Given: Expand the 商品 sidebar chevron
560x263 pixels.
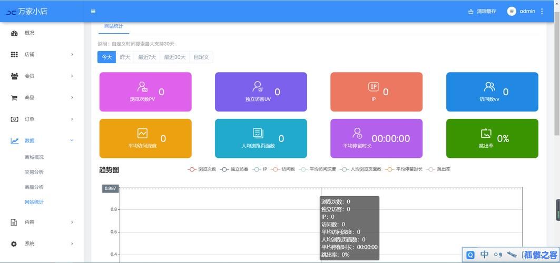Looking at the screenshot, I should 72,98.
